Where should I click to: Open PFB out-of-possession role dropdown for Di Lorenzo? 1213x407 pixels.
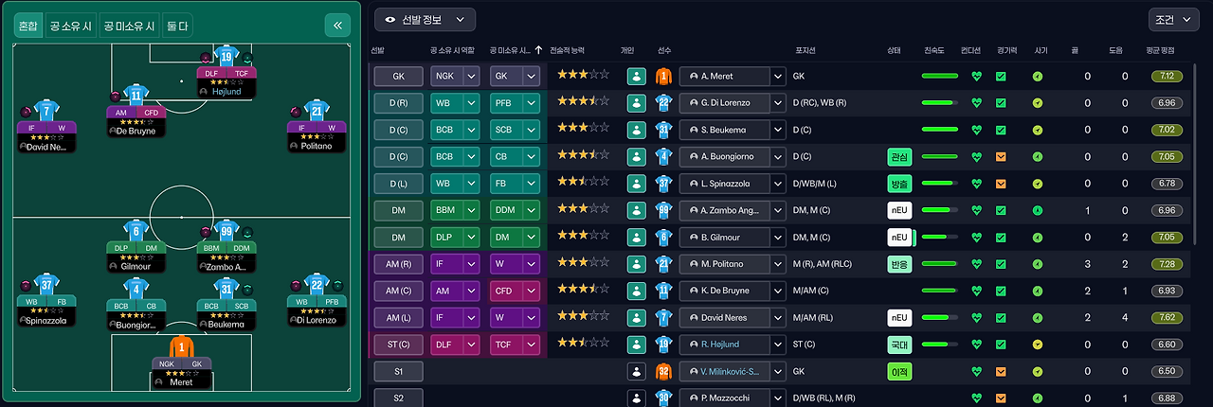tap(515, 103)
